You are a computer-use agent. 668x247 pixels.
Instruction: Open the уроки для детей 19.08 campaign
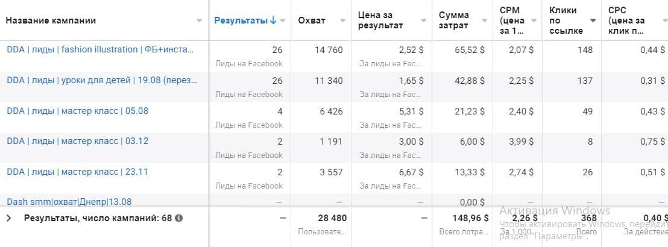(x=102, y=80)
